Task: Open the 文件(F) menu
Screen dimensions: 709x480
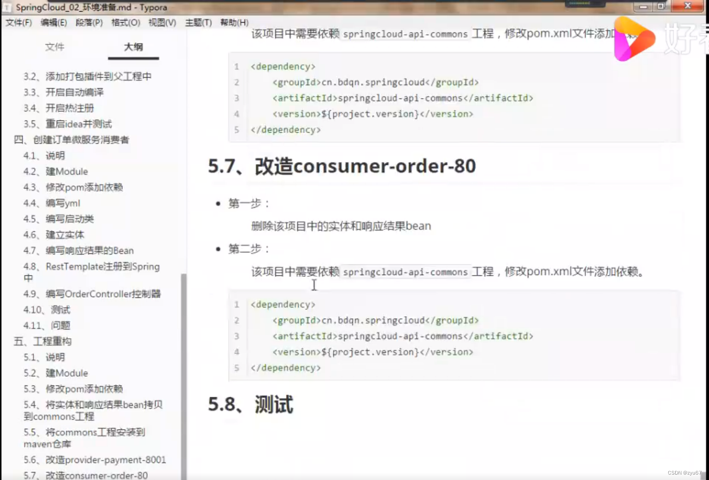Action: click(x=19, y=23)
